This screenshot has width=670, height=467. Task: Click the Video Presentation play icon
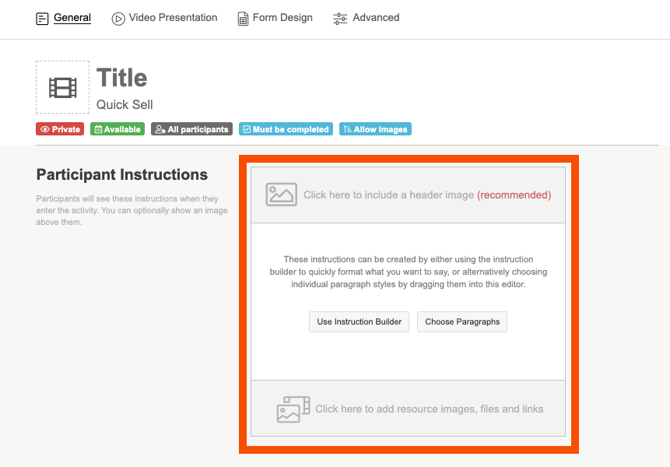coord(118,19)
